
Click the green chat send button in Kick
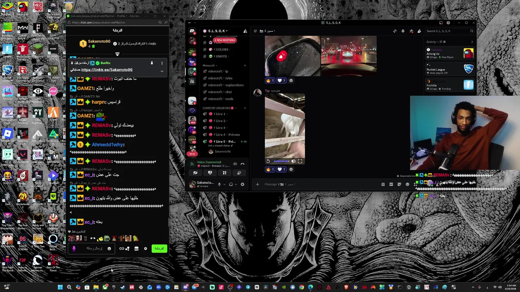click(159, 249)
